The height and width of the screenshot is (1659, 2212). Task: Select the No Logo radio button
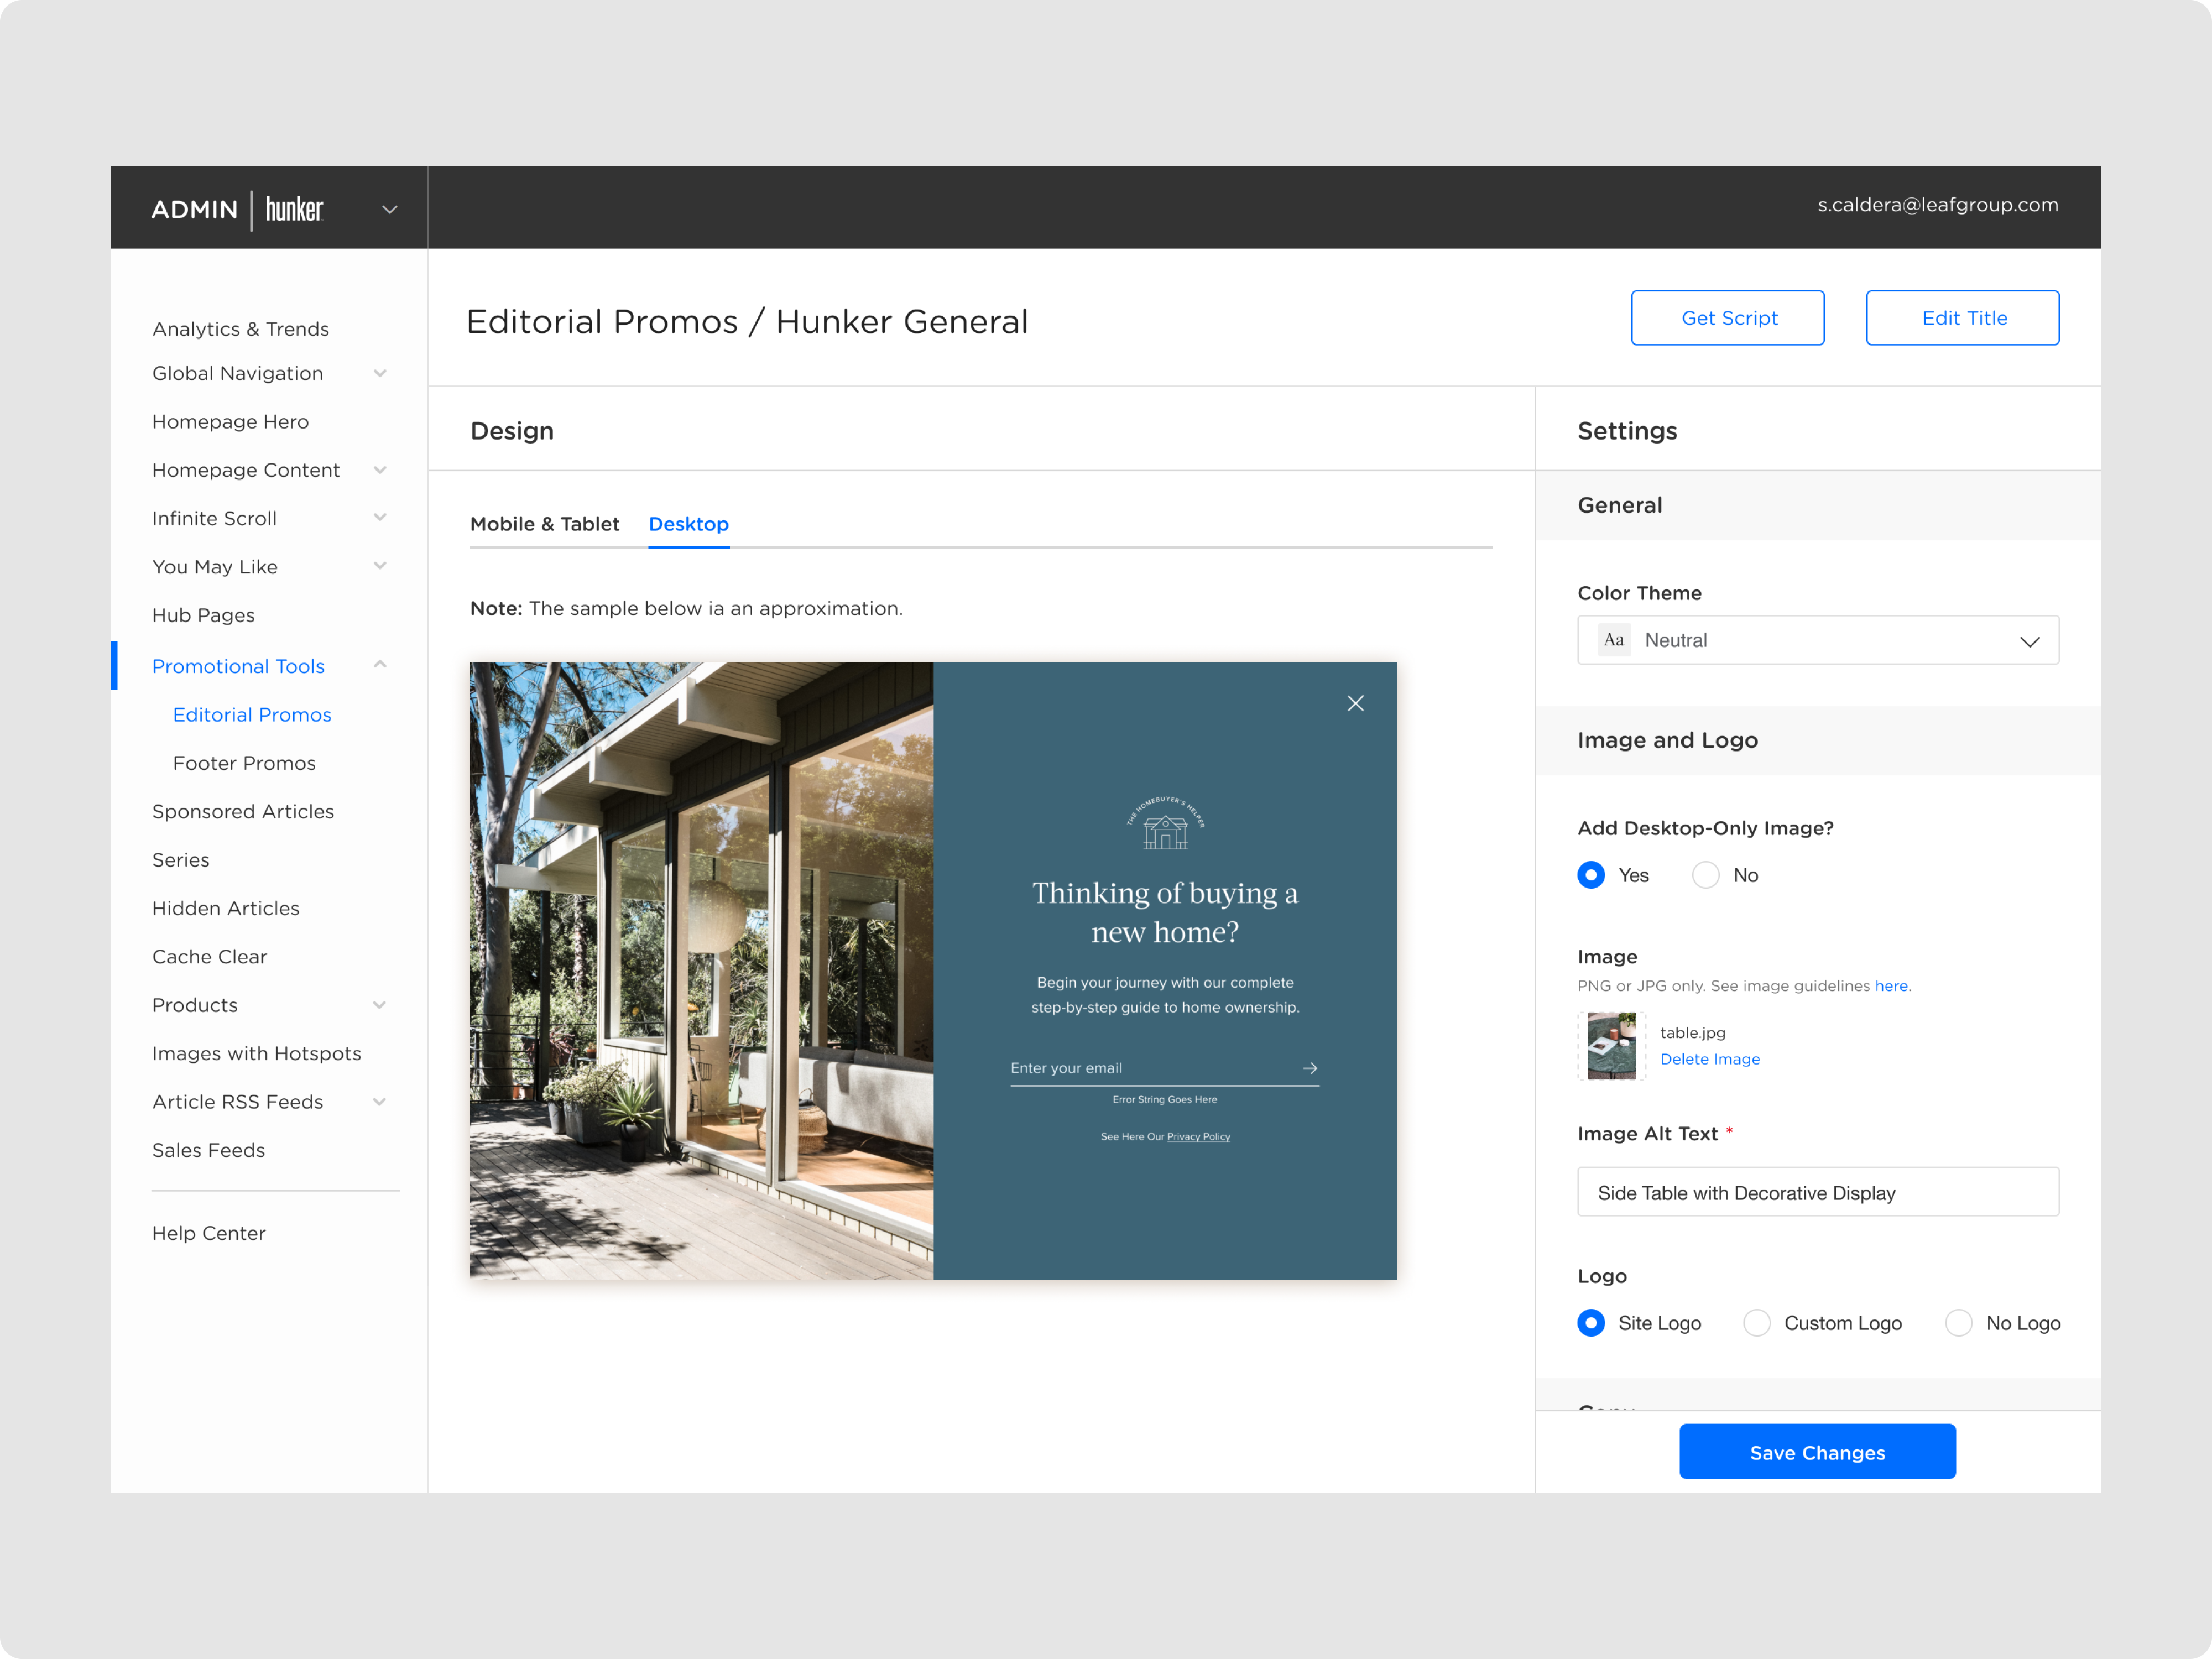tap(1958, 1323)
